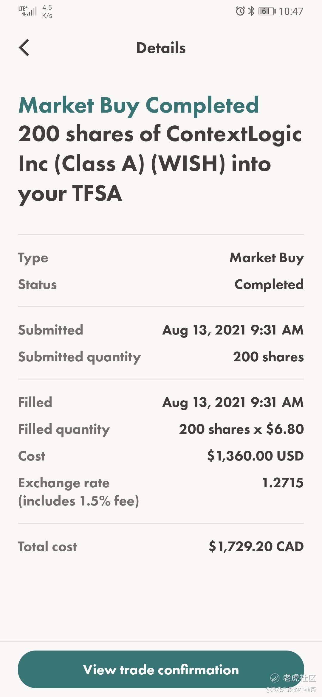Select the Status Completed row

point(161,284)
